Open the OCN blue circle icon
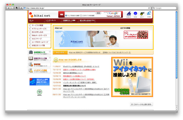This screenshot has height=120, width=183. click(135, 14)
